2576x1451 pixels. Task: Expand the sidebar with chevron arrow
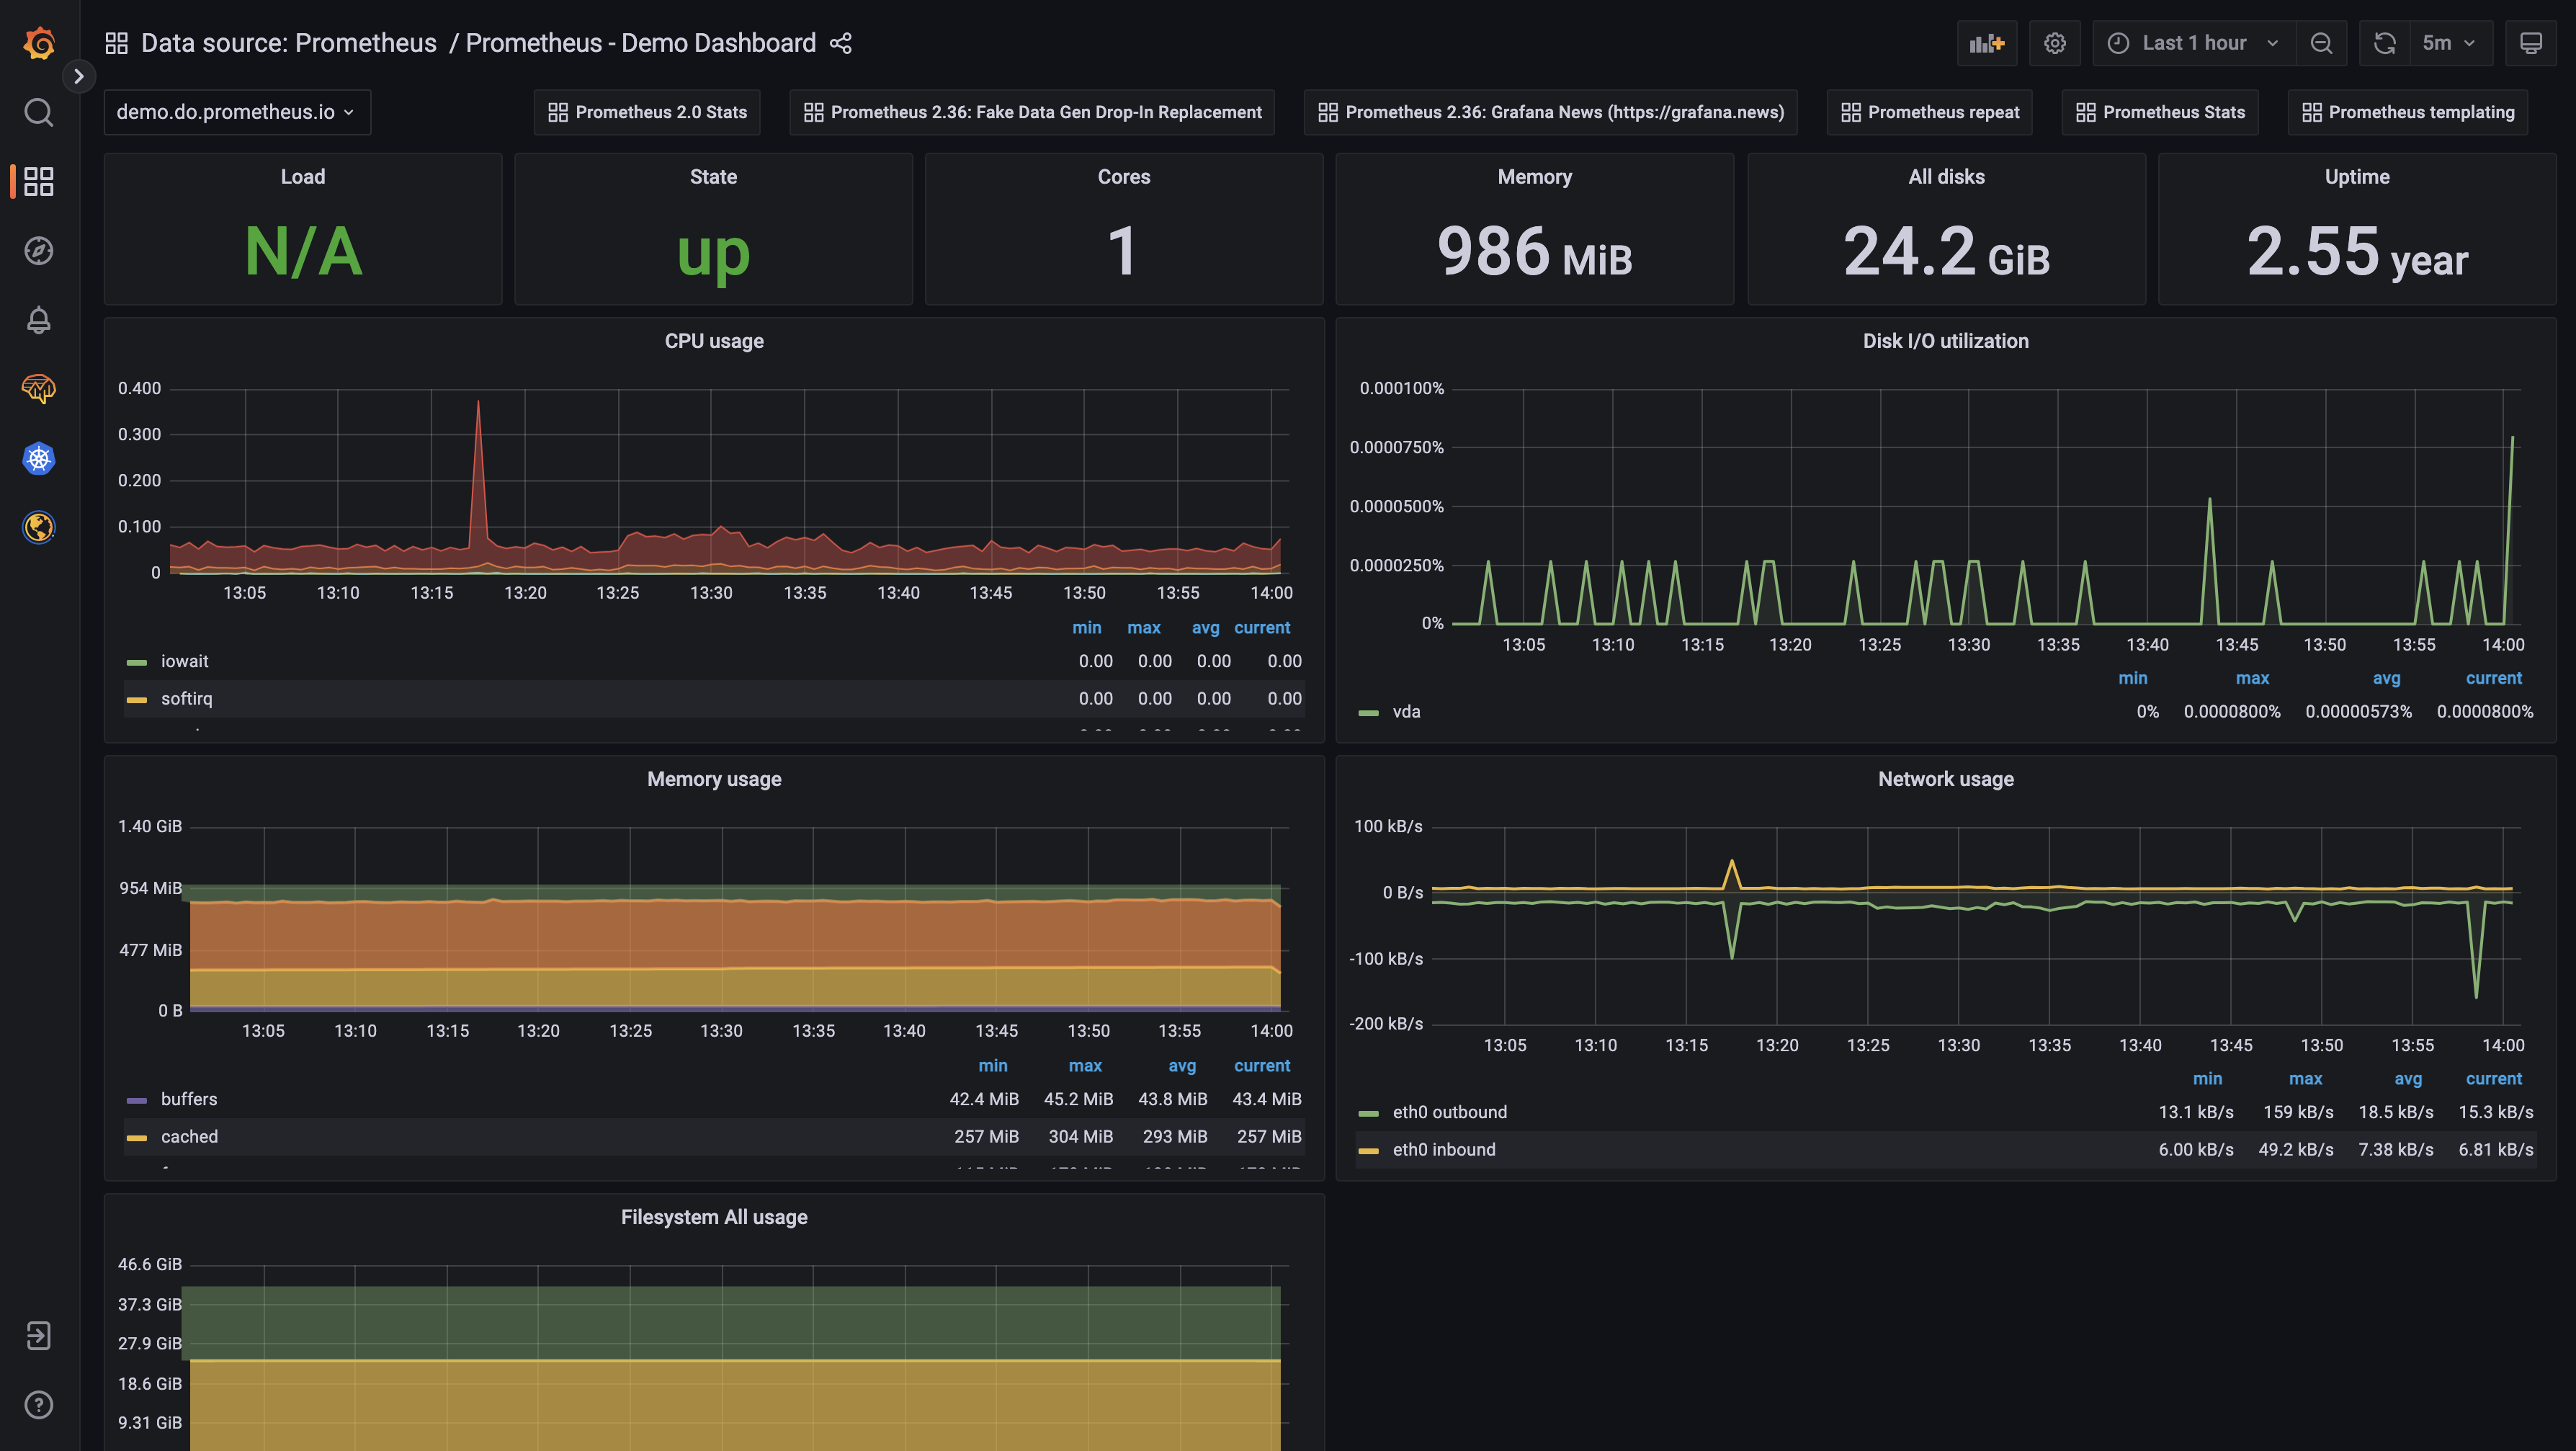coord(79,76)
